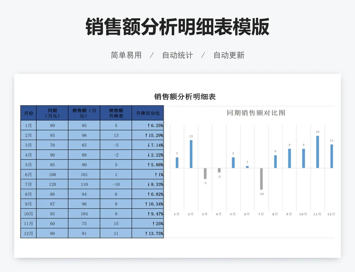Click the 简单易用 subtitle text

coord(126,55)
